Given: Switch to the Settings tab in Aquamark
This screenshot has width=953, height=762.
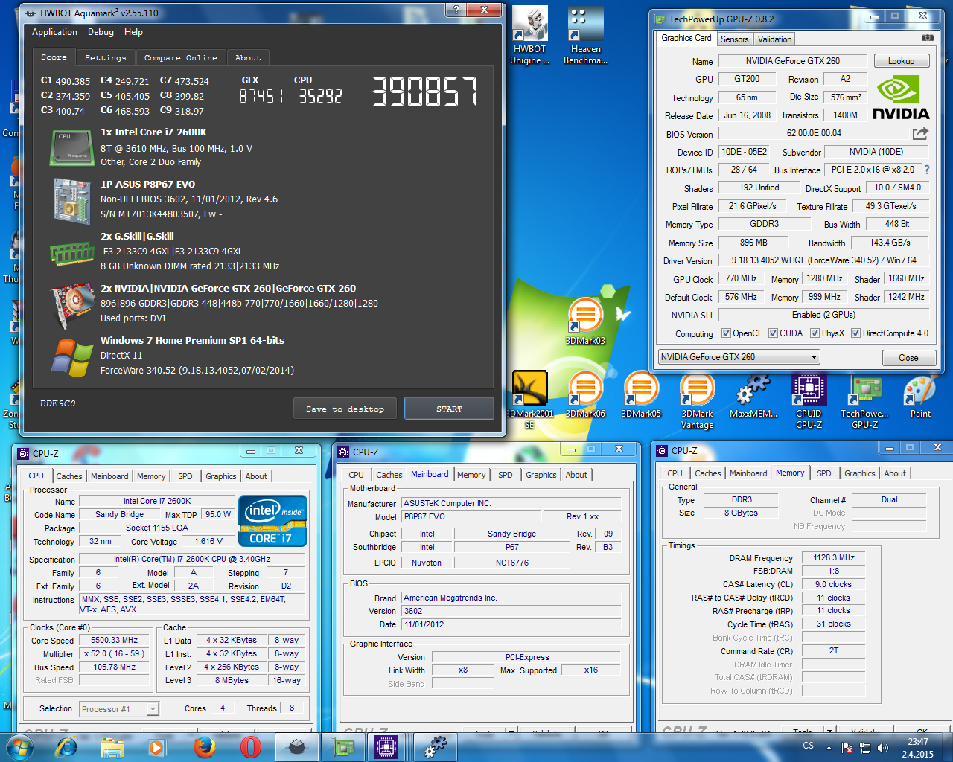Looking at the screenshot, I should (x=106, y=57).
